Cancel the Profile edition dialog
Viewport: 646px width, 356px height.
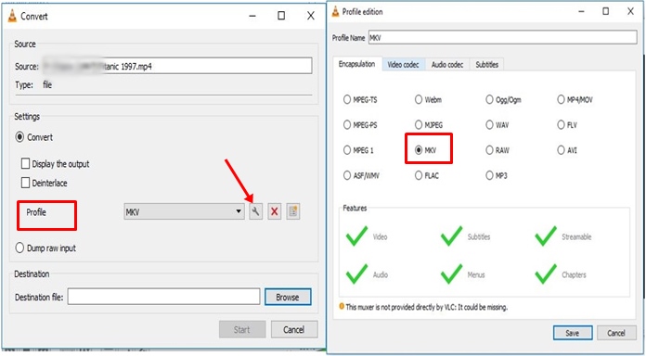click(x=616, y=333)
